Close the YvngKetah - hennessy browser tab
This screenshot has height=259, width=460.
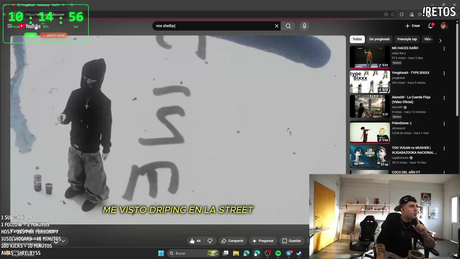pos(63,5)
